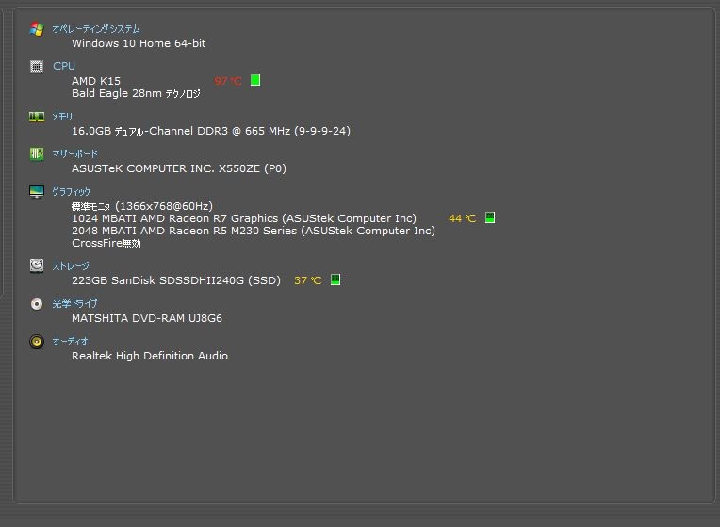Click the 37 °C storage temperature reading

307,280
